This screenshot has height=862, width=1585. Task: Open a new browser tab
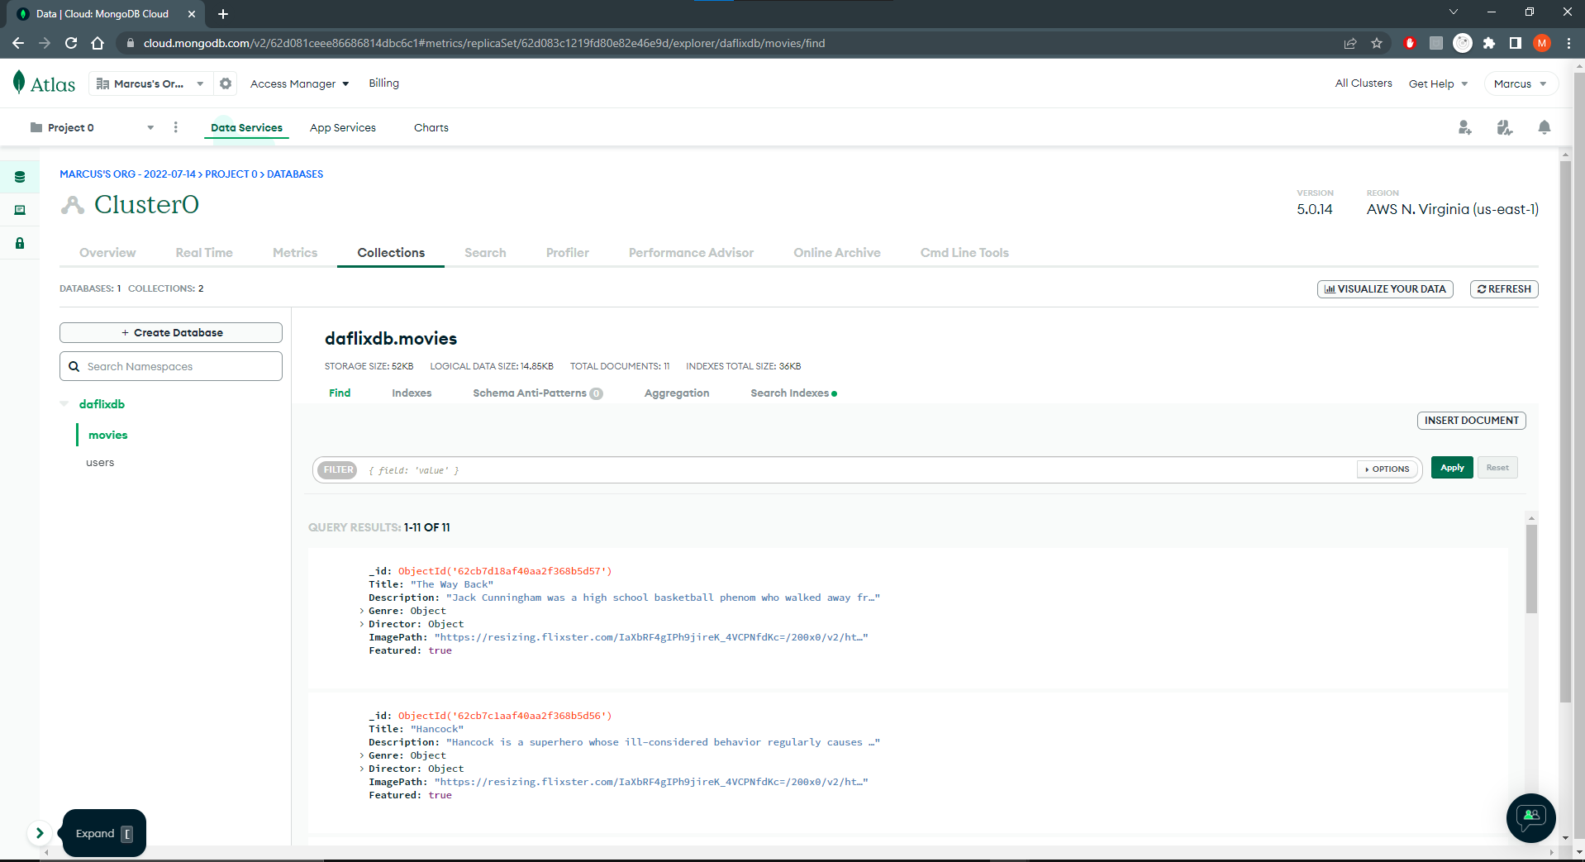pyautogui.click(x=223, y=14)
